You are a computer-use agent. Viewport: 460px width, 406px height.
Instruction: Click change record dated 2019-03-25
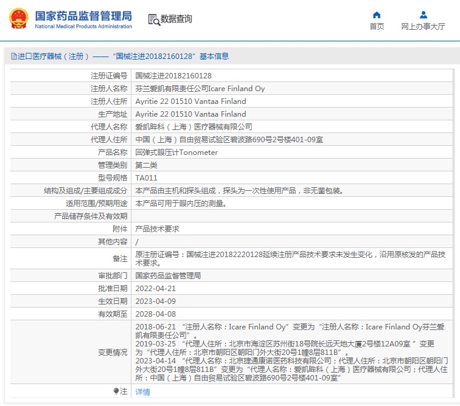(x=285, y=348)
